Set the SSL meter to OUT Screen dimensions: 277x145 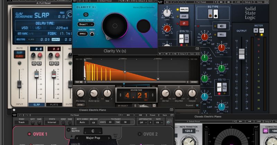pos(261,30)
